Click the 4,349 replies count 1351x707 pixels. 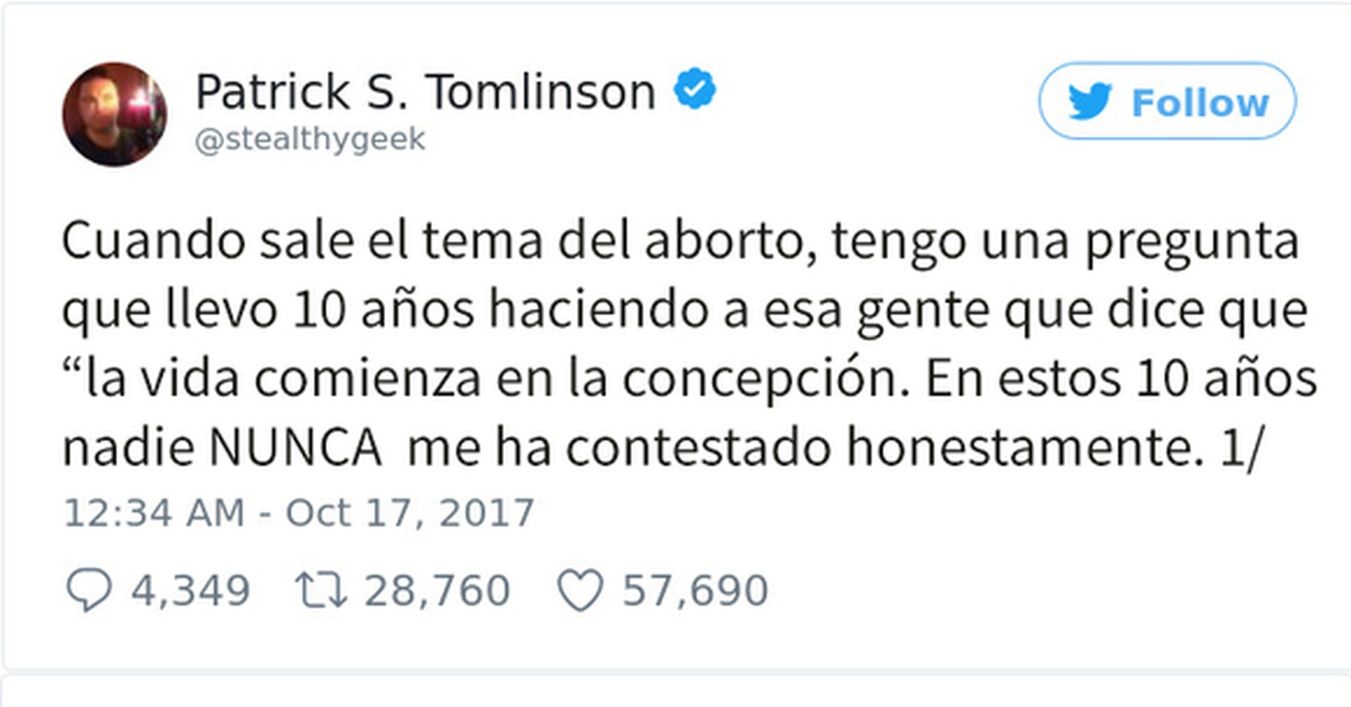(190, 590)
